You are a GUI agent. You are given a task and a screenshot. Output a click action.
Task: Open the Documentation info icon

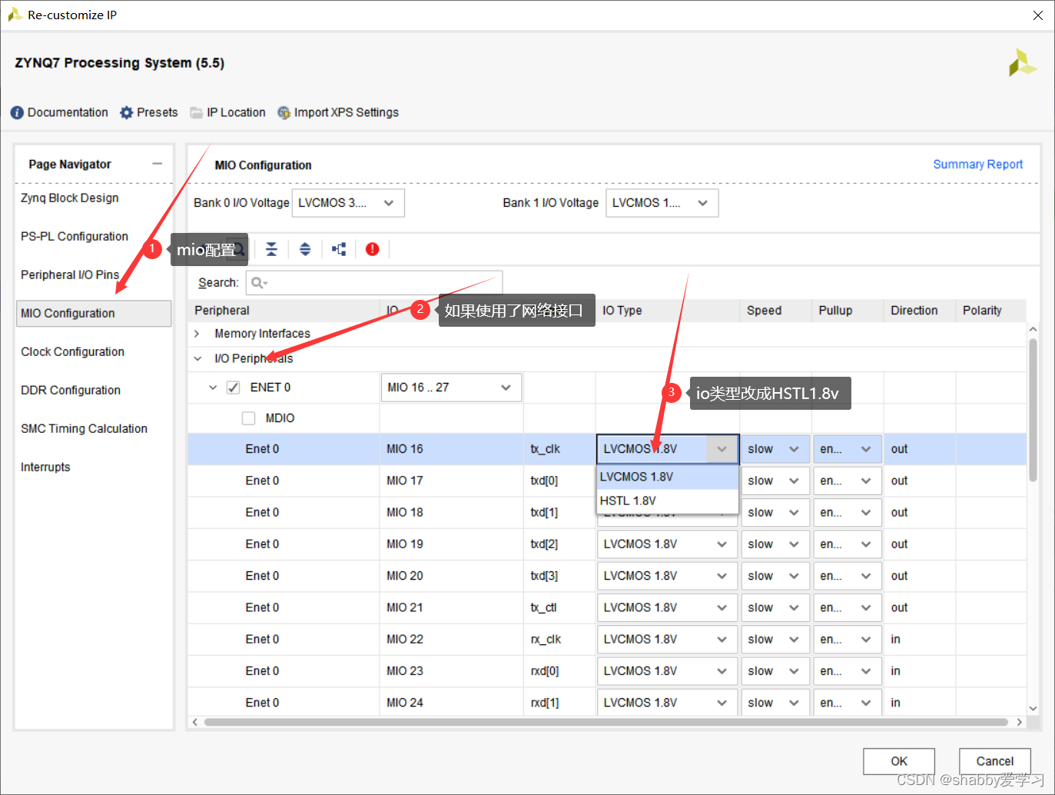(17, 112)
